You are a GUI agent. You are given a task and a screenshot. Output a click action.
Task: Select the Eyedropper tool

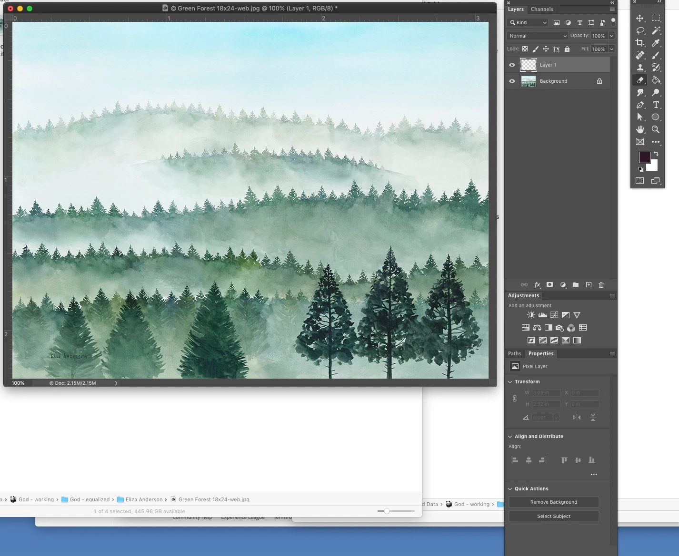click(656, 43)
